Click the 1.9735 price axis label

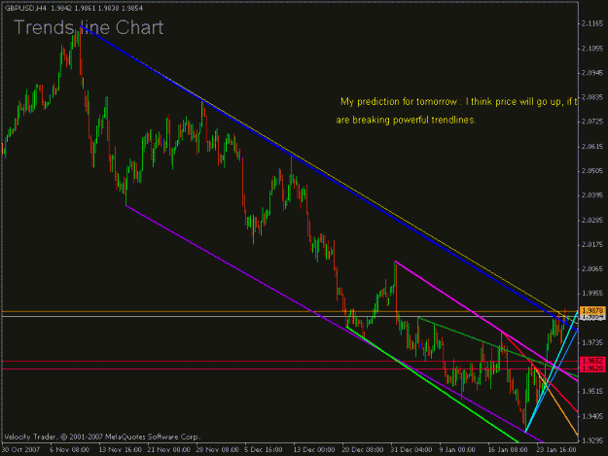tap(592, 342)
